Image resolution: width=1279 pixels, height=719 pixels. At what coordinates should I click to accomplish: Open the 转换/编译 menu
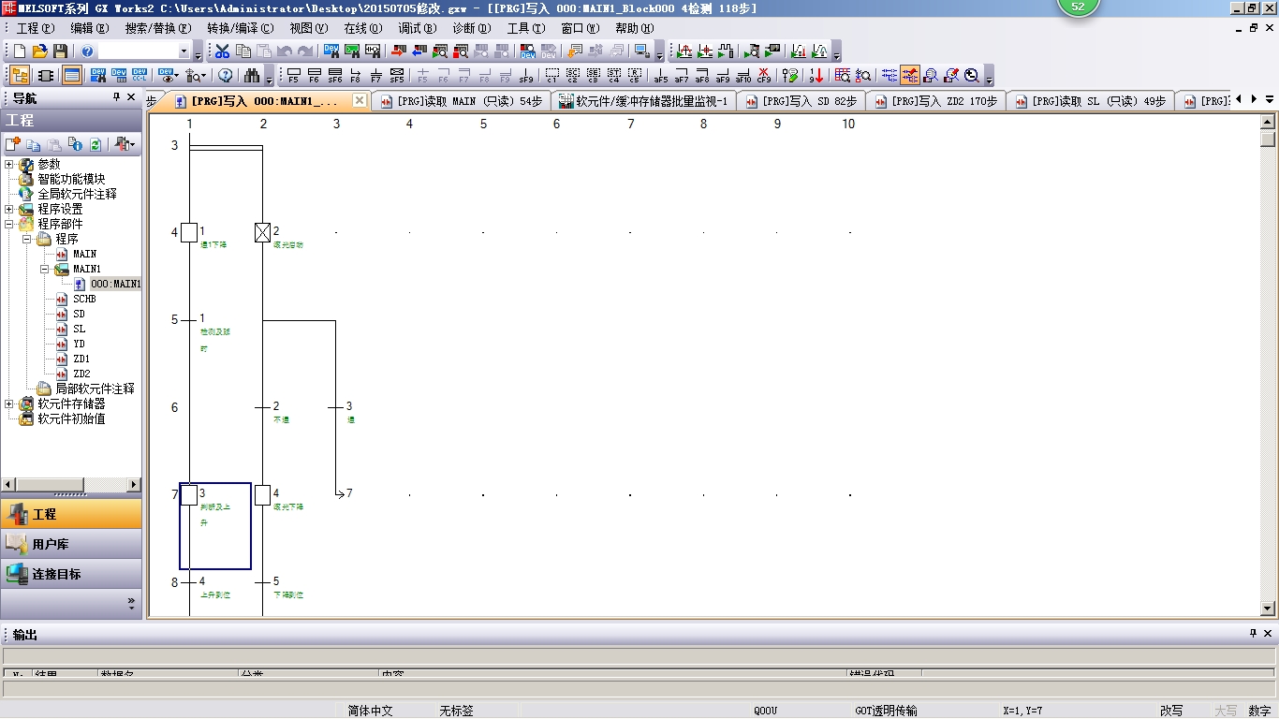pyautogui.click(x=241, y=28)
